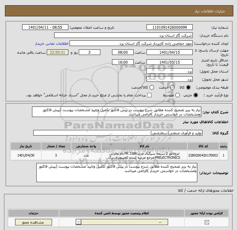Click the row number 1 cell
Image resolution: width=237 pixels, height=230 pixels.
223,155
